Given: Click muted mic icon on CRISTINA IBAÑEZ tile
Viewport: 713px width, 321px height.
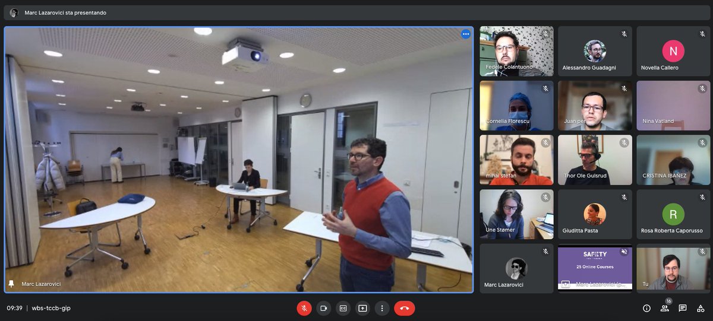Looking at the screenshot, I should click(x=702, y=143).
